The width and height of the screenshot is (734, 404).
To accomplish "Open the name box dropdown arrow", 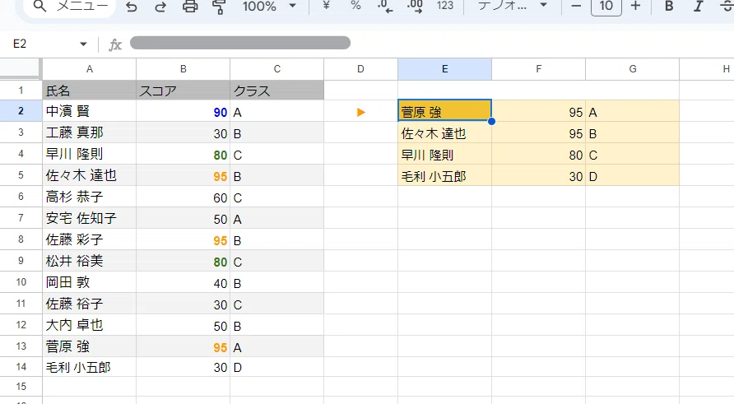I will (83, 44).
